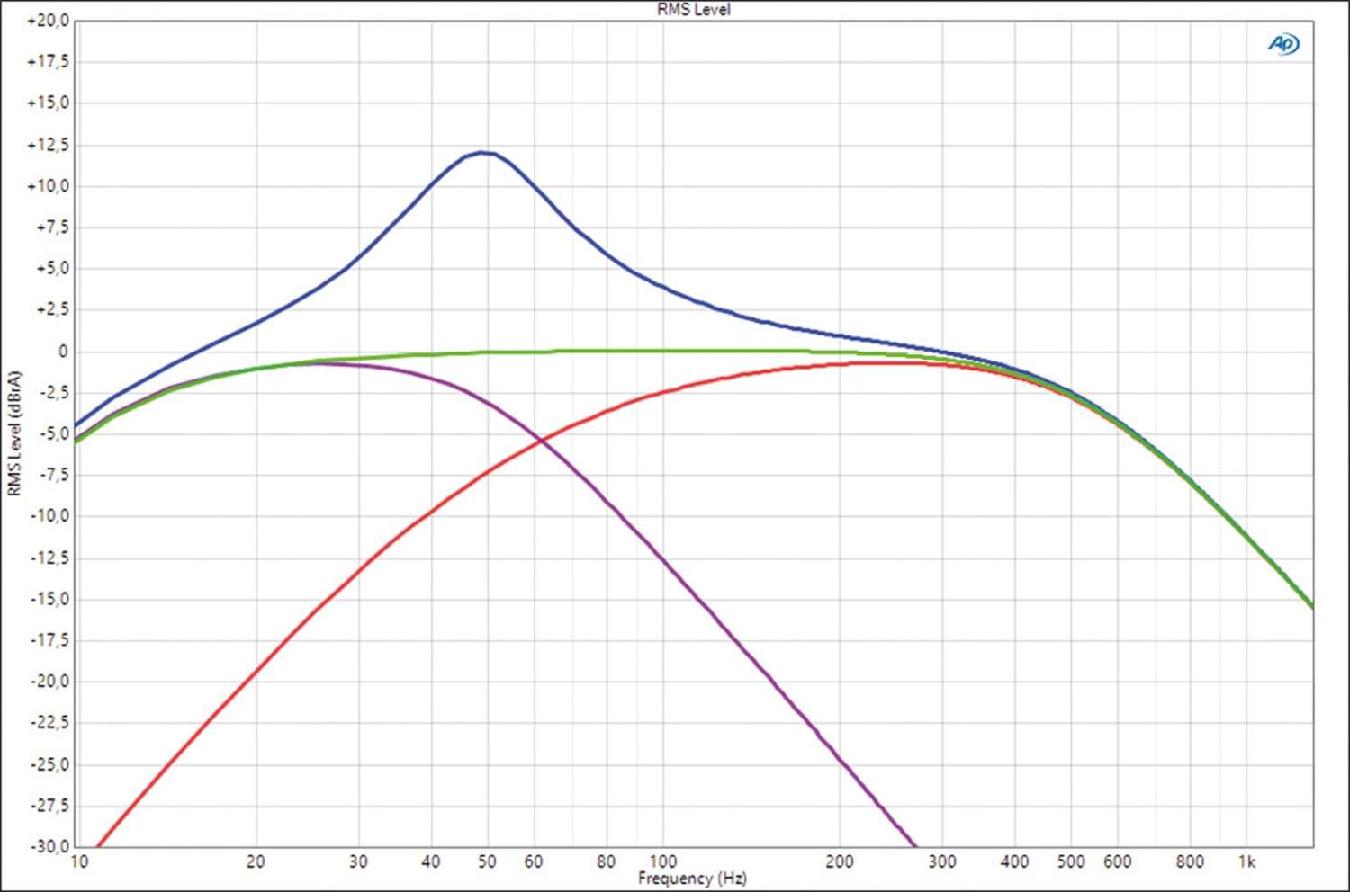Screen dimensions: 1350x892
Task: Click the '40' frequency axis tick
Action: (x=431, y=861)
